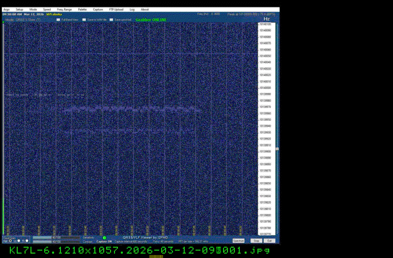Screen dimensions: 393x258
Task: Click the green Capture ON indicator
Action: click(x=104, y=238)
